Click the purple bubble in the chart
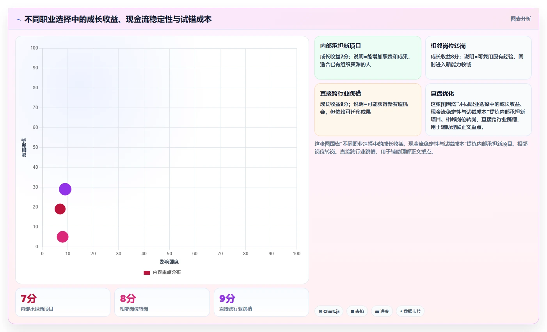 click(65, 189)
